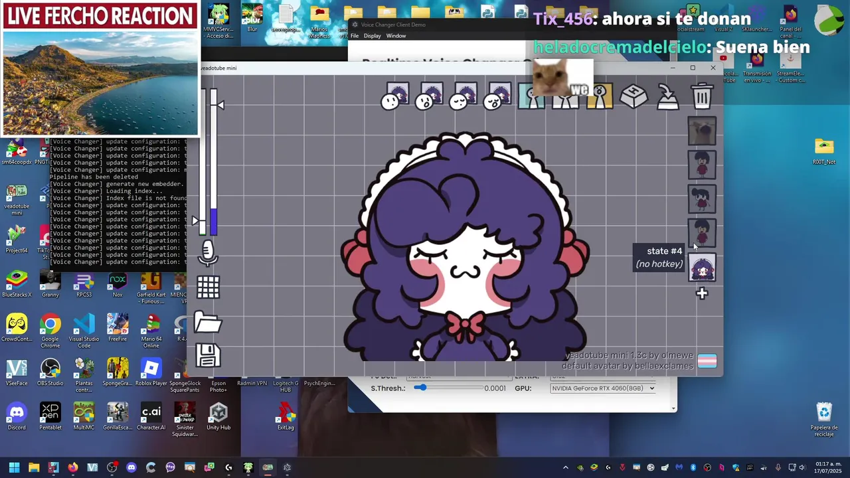This screenshot has height=478, width=850.
Task: Open Google Chrome desktop shortcut
Action: [x=50, y=330]
